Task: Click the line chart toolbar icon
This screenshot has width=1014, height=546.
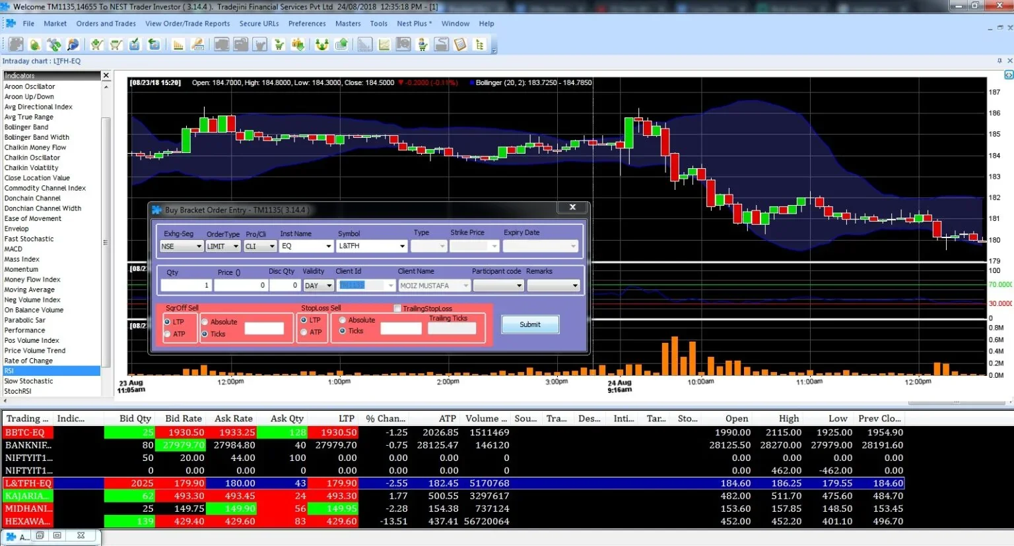Action: tap(384, 45)
